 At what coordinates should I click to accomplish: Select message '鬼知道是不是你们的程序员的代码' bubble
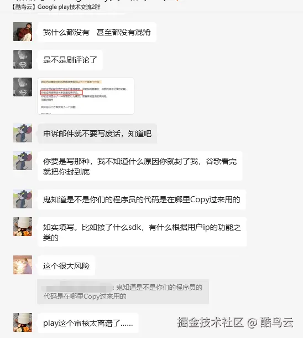[142, 199]
